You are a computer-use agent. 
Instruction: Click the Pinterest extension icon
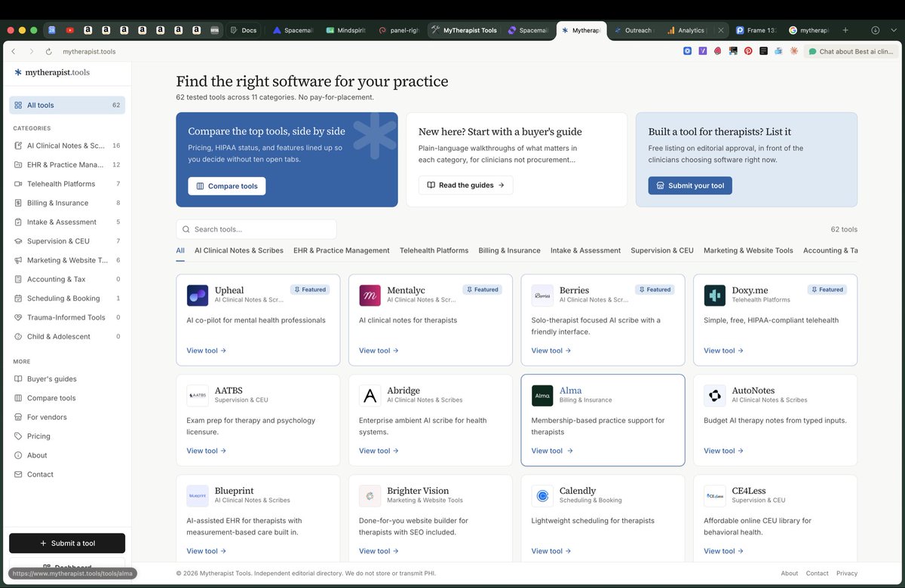(x=748, y=51)
